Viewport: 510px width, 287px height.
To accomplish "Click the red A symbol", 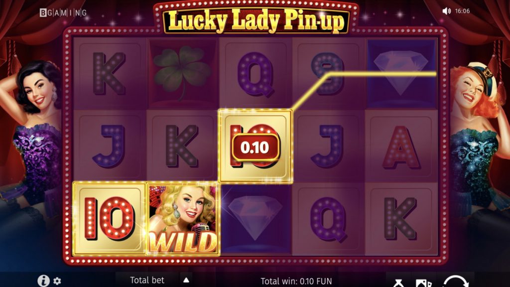I will [x=401, y=147].
